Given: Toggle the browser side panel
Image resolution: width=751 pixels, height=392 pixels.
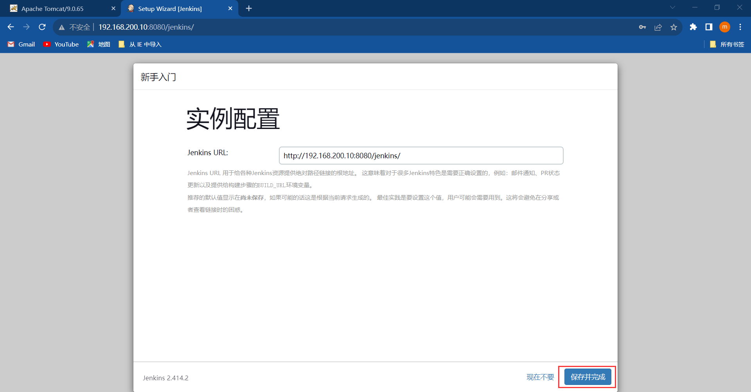Looking at the screenshot, I should point(709,27).
